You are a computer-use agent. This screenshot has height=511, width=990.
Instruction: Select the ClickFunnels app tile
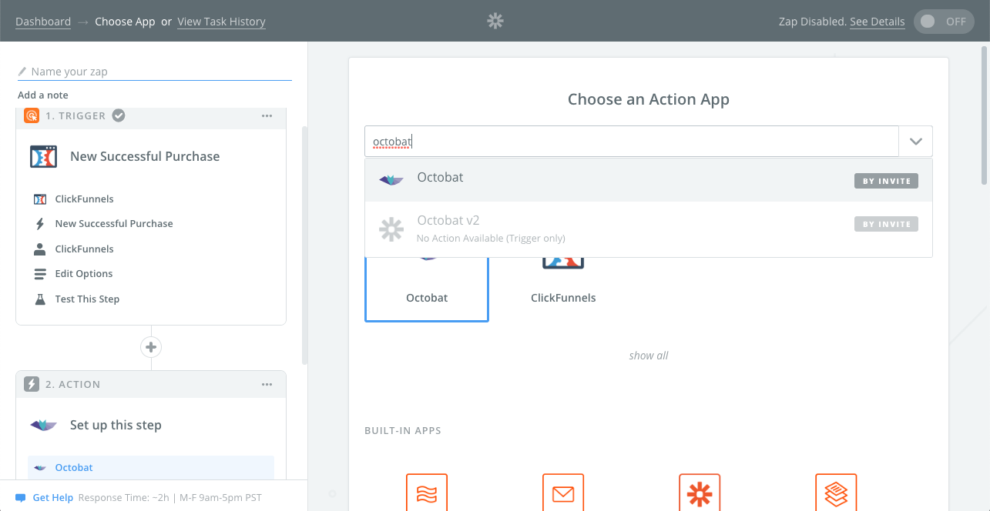pyautogui.click(x=563, y=289)
